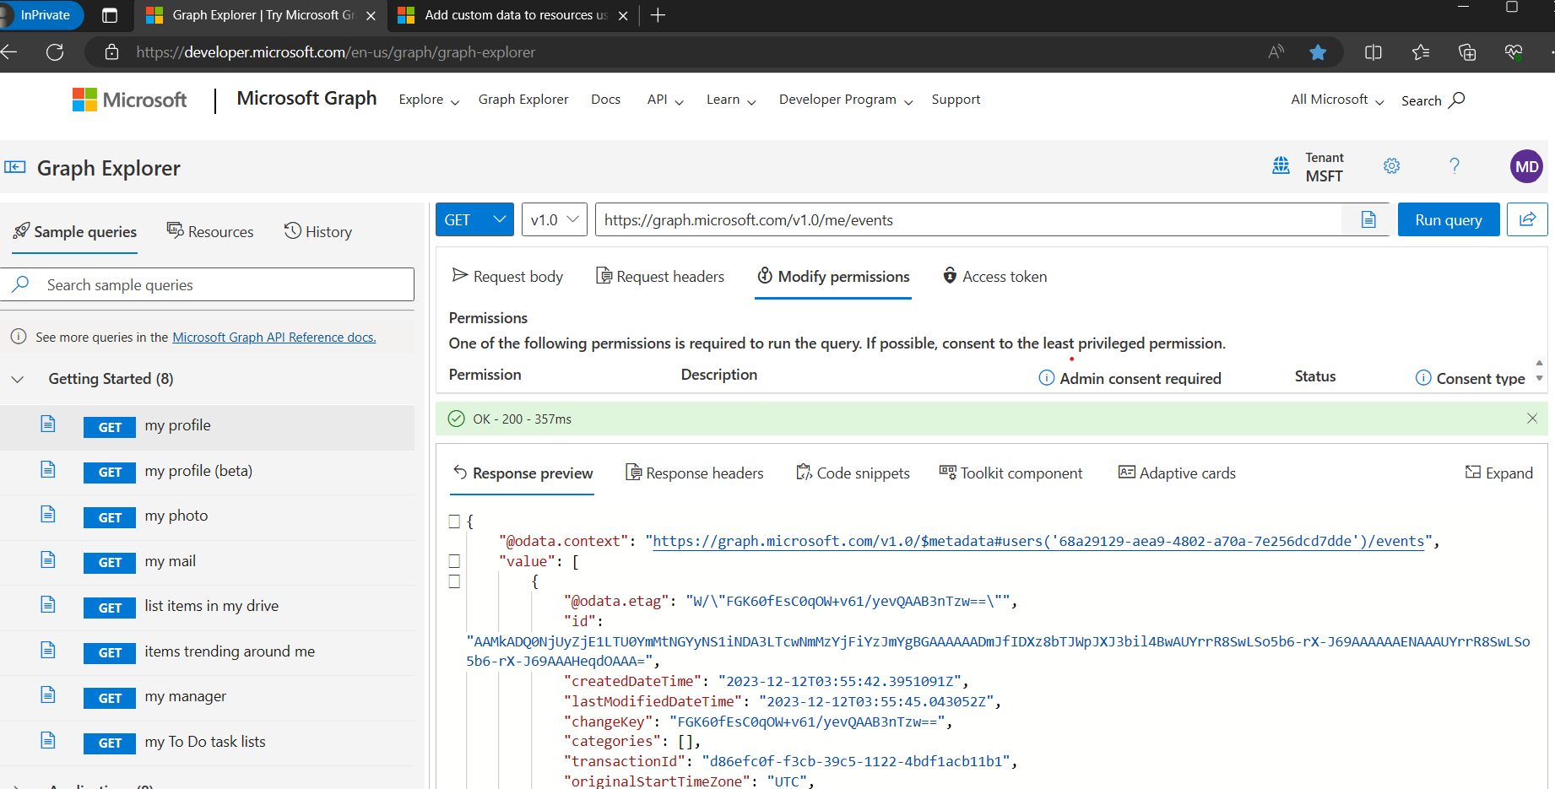Toggle the root JSON object collapse box
The image size is (1555, 789).
tap(454, 521)
